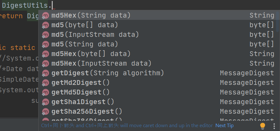280x131 pixels.
Task: Pick getDigest(String algorithm) suggestion
Action: (158, 73)
